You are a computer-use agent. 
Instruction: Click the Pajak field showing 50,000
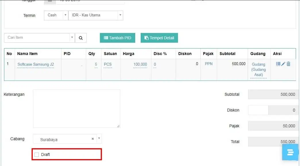coord(273,126)
